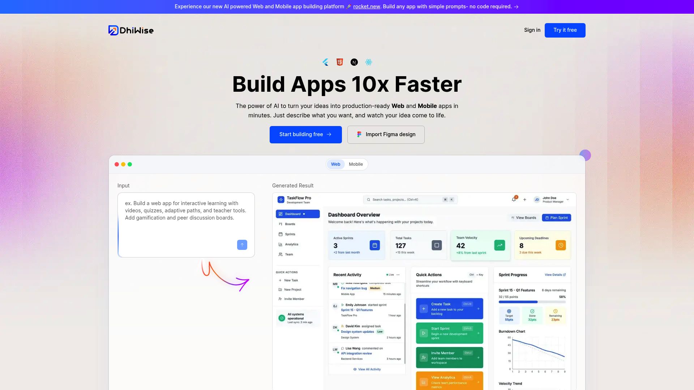Click the prompt input text area
The width and height of the screenshot is (694, 390).
[186, 225]
